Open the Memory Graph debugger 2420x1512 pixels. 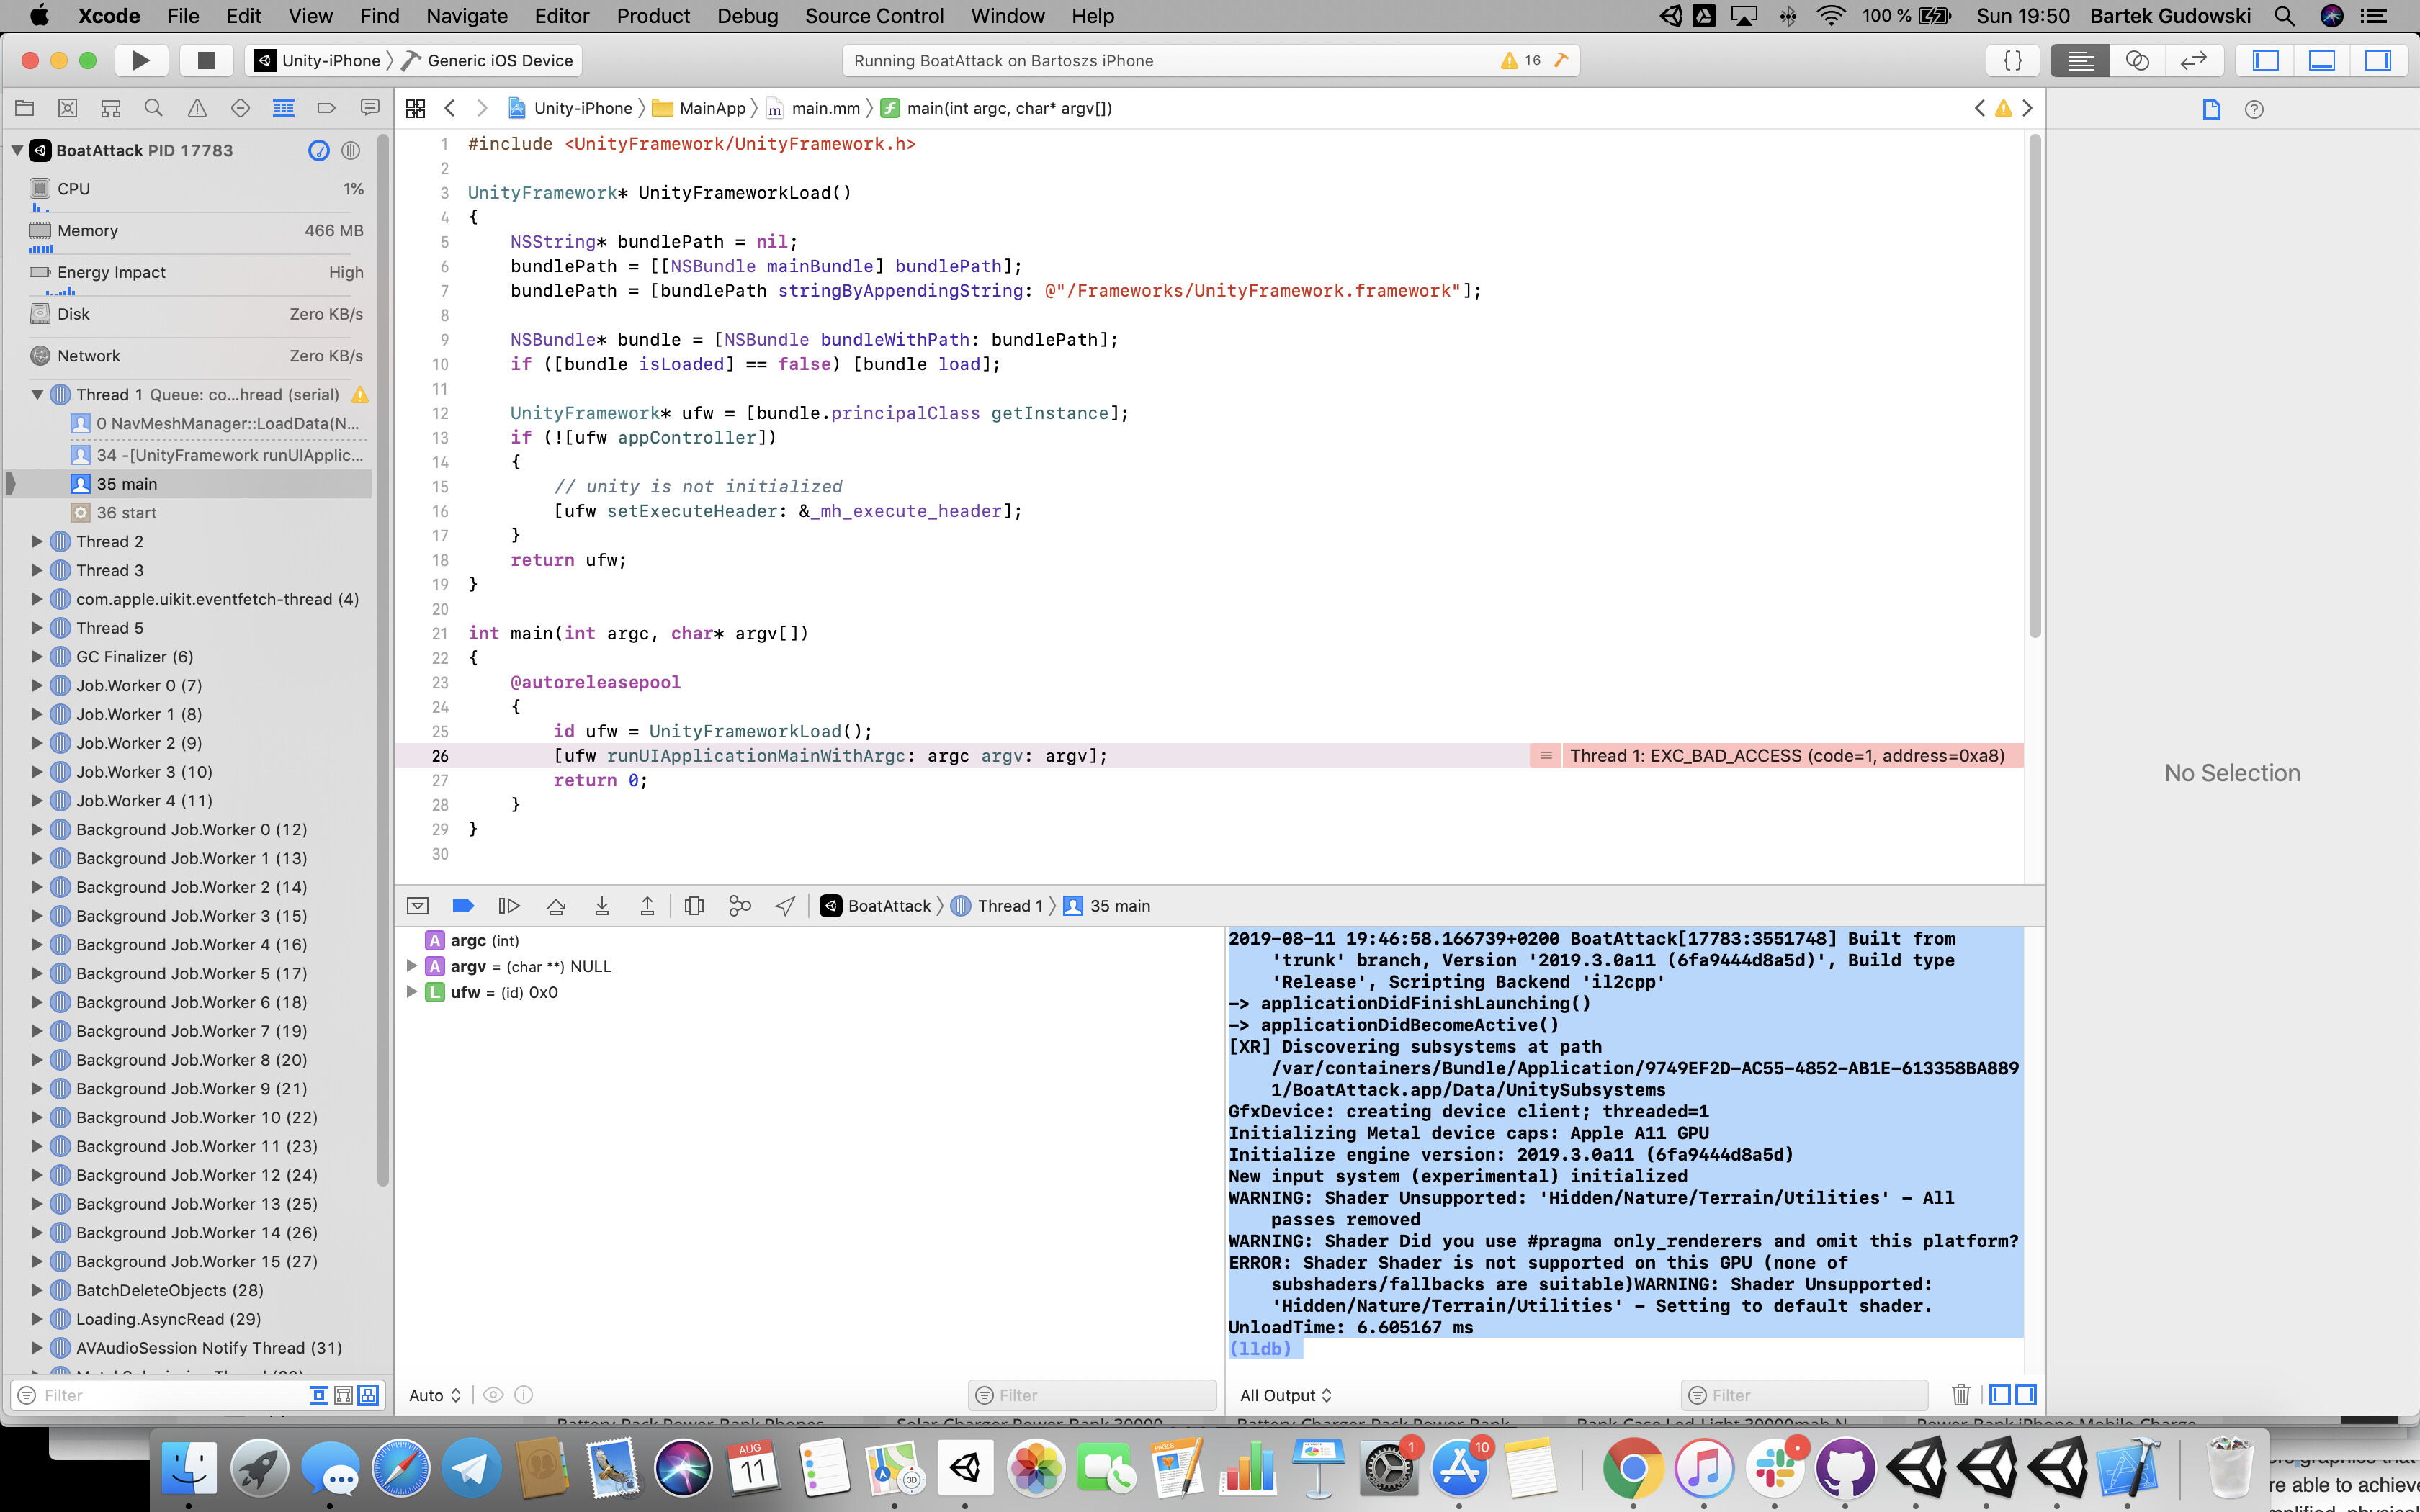click(740, 905)
